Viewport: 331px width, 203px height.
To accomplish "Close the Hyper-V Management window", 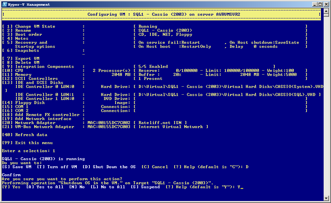I will pos(326,4).
